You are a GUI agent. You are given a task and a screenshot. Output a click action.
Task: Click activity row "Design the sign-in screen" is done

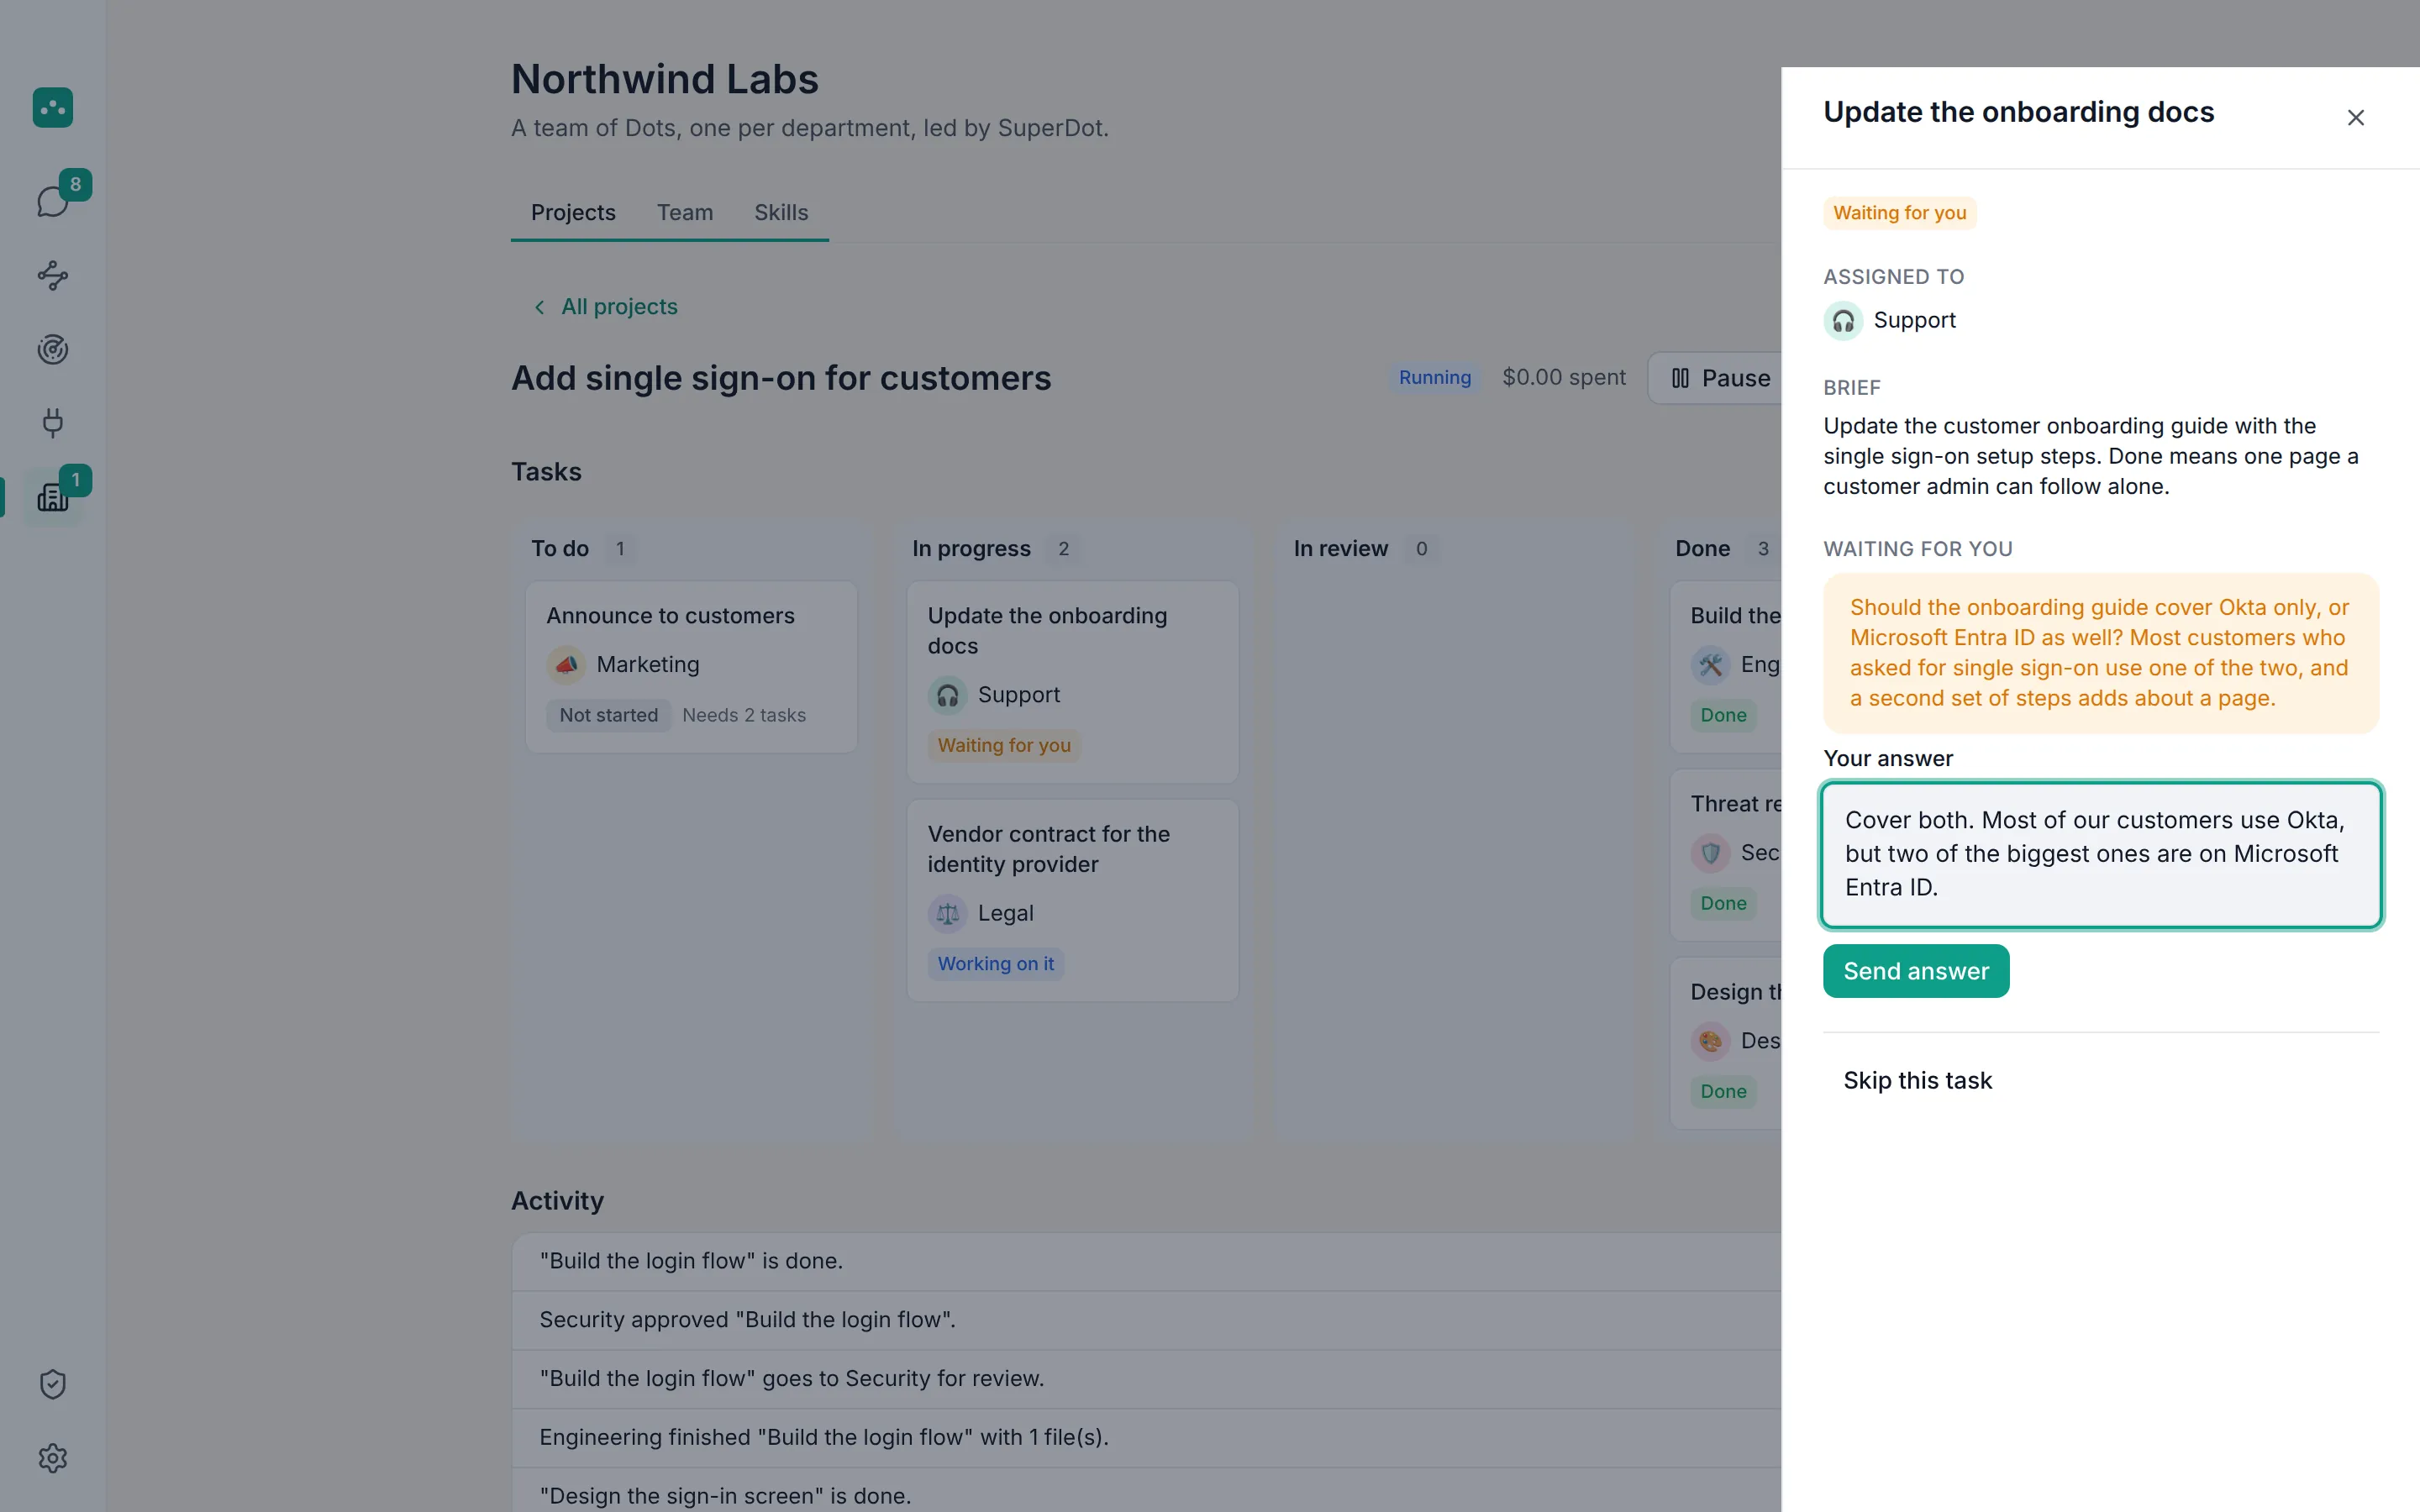(1147, 1491)
